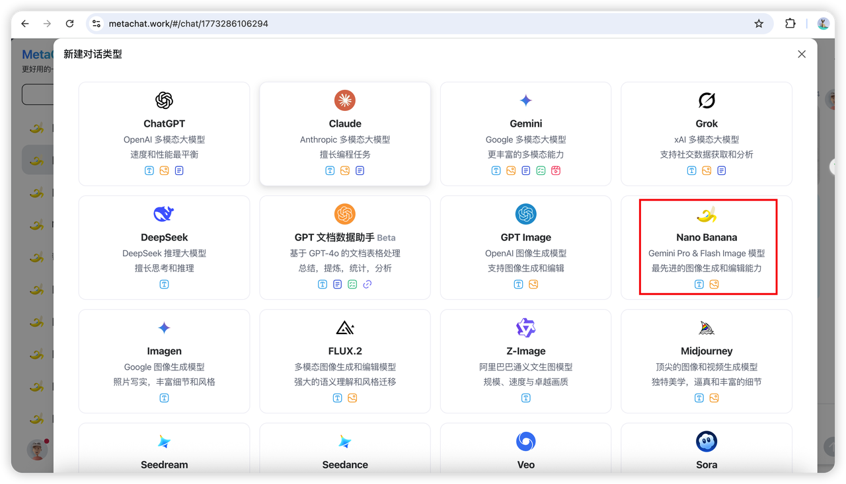Click the orange image icon in ChatGPT card
The width and height of the screenshot is (846, 484).
164,170
